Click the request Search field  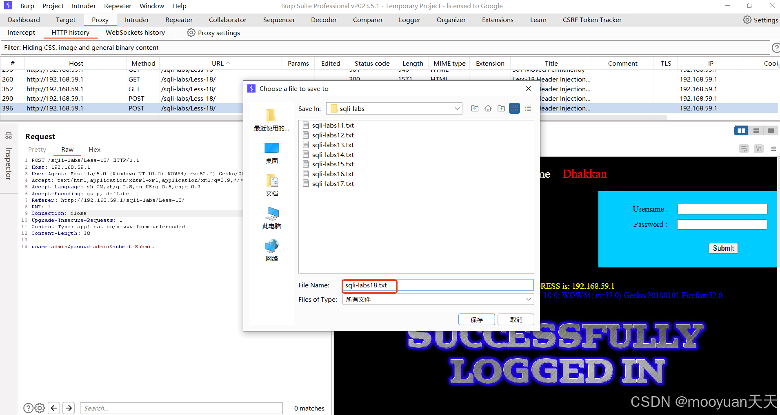pos(181,408)
